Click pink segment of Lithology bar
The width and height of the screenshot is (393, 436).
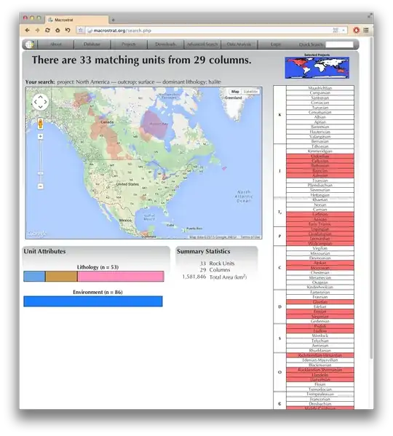[121, 277]
